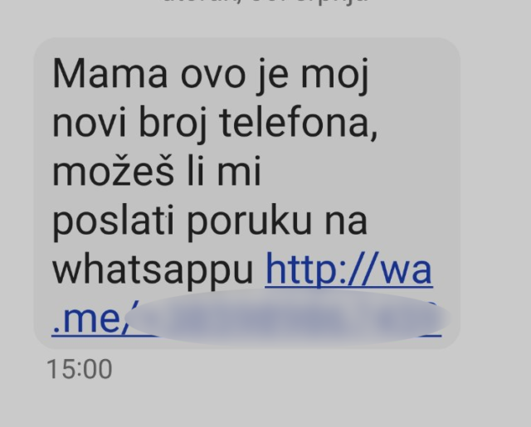Tap the word 'moj' in first line
This screenshot has width=531, height=427.
334,76
